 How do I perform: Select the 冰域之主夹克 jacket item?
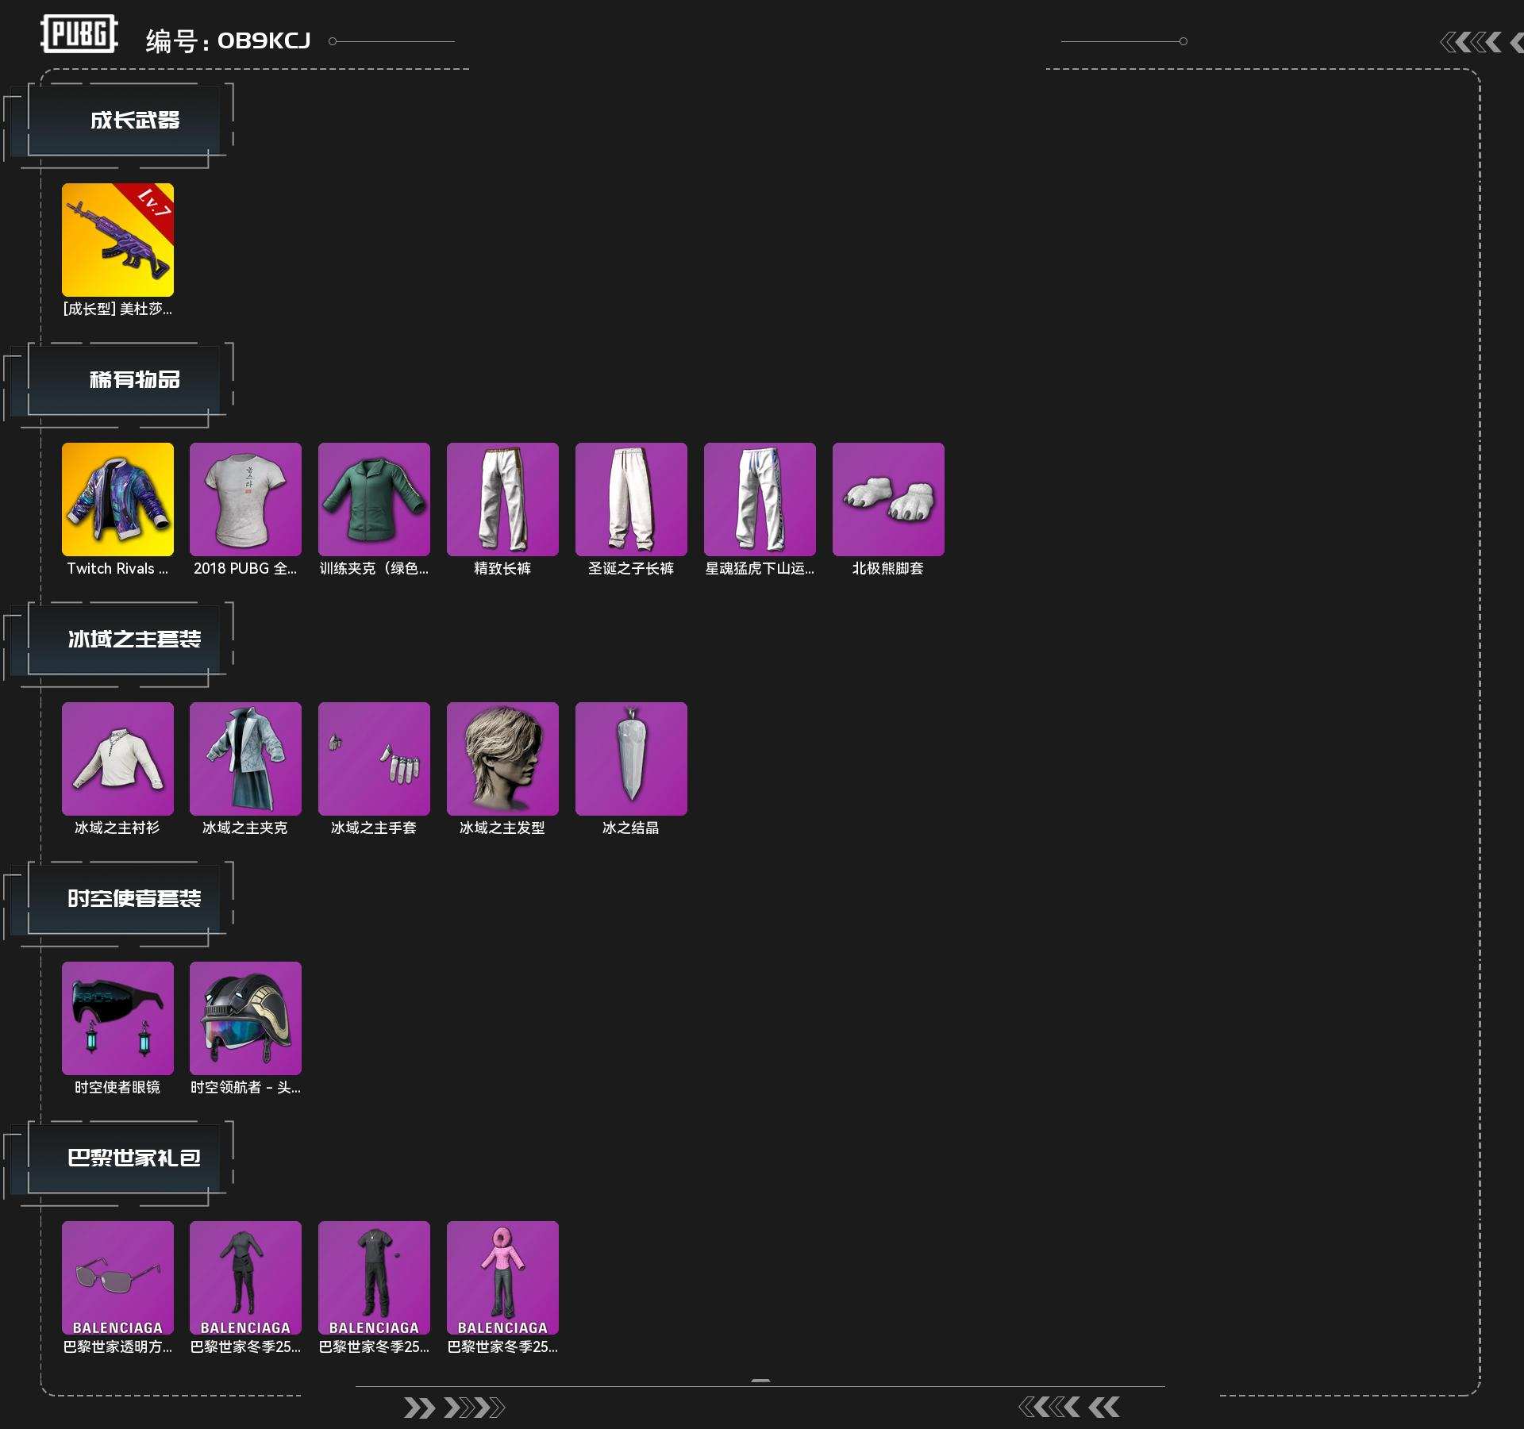pyautogui.click(x=245, y=759)
